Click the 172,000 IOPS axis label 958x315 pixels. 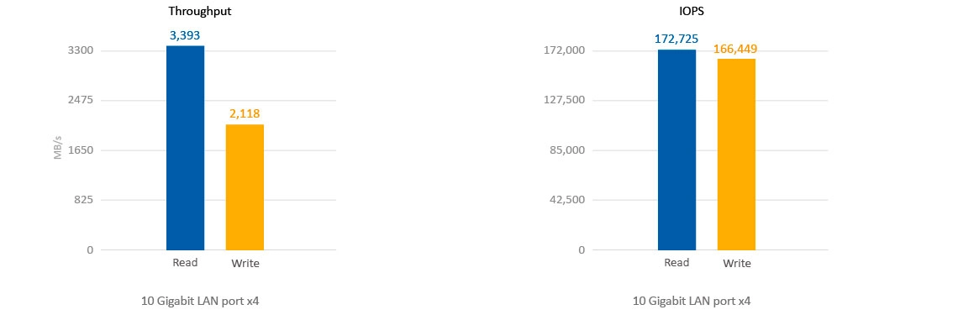coord(565,50)
